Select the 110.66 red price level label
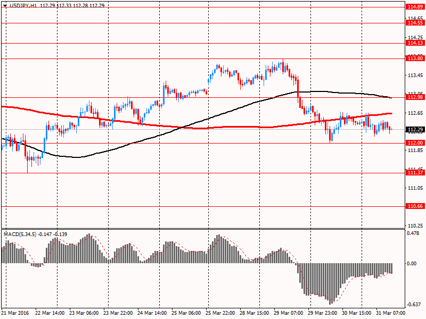 (415, 206)
